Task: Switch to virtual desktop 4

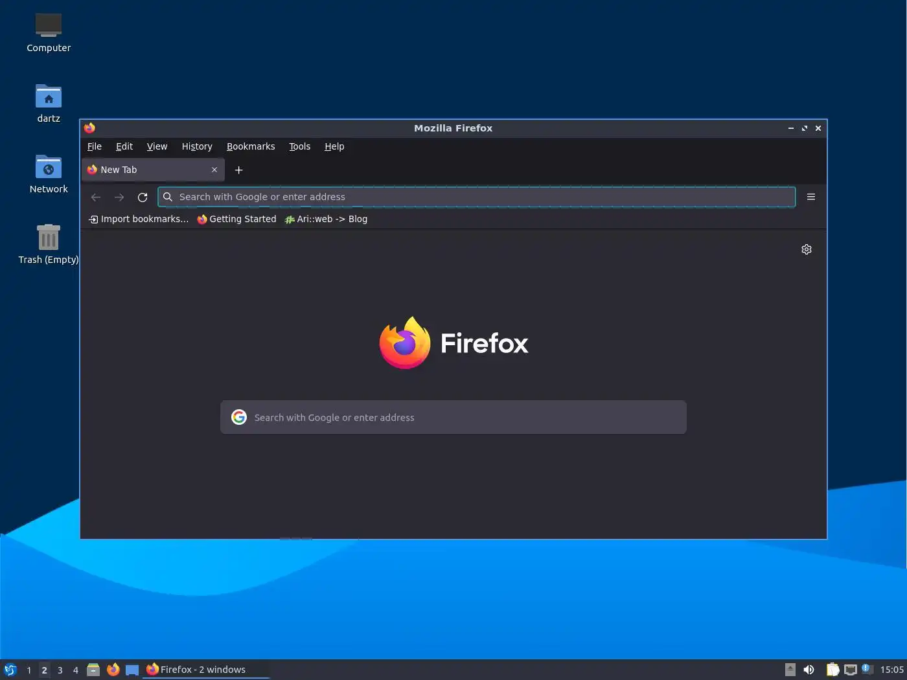Action: pyautogui.click(x=75, y=670)
